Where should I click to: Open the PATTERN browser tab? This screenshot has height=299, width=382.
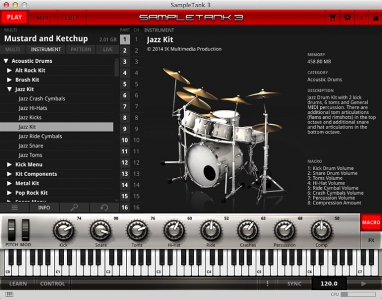click(81, 49)
